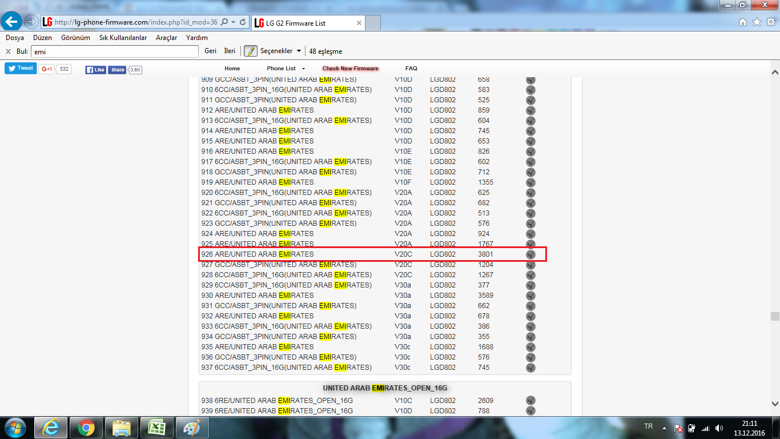Click the Google G+1 button

click(x=47, y=69)
